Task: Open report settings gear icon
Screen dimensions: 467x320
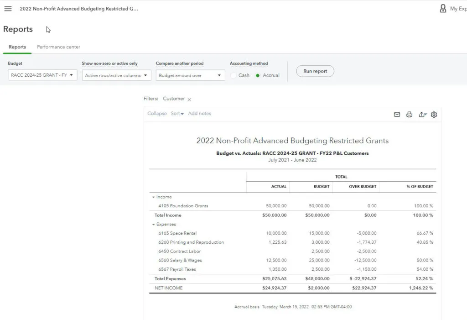Action: point(434,115)
